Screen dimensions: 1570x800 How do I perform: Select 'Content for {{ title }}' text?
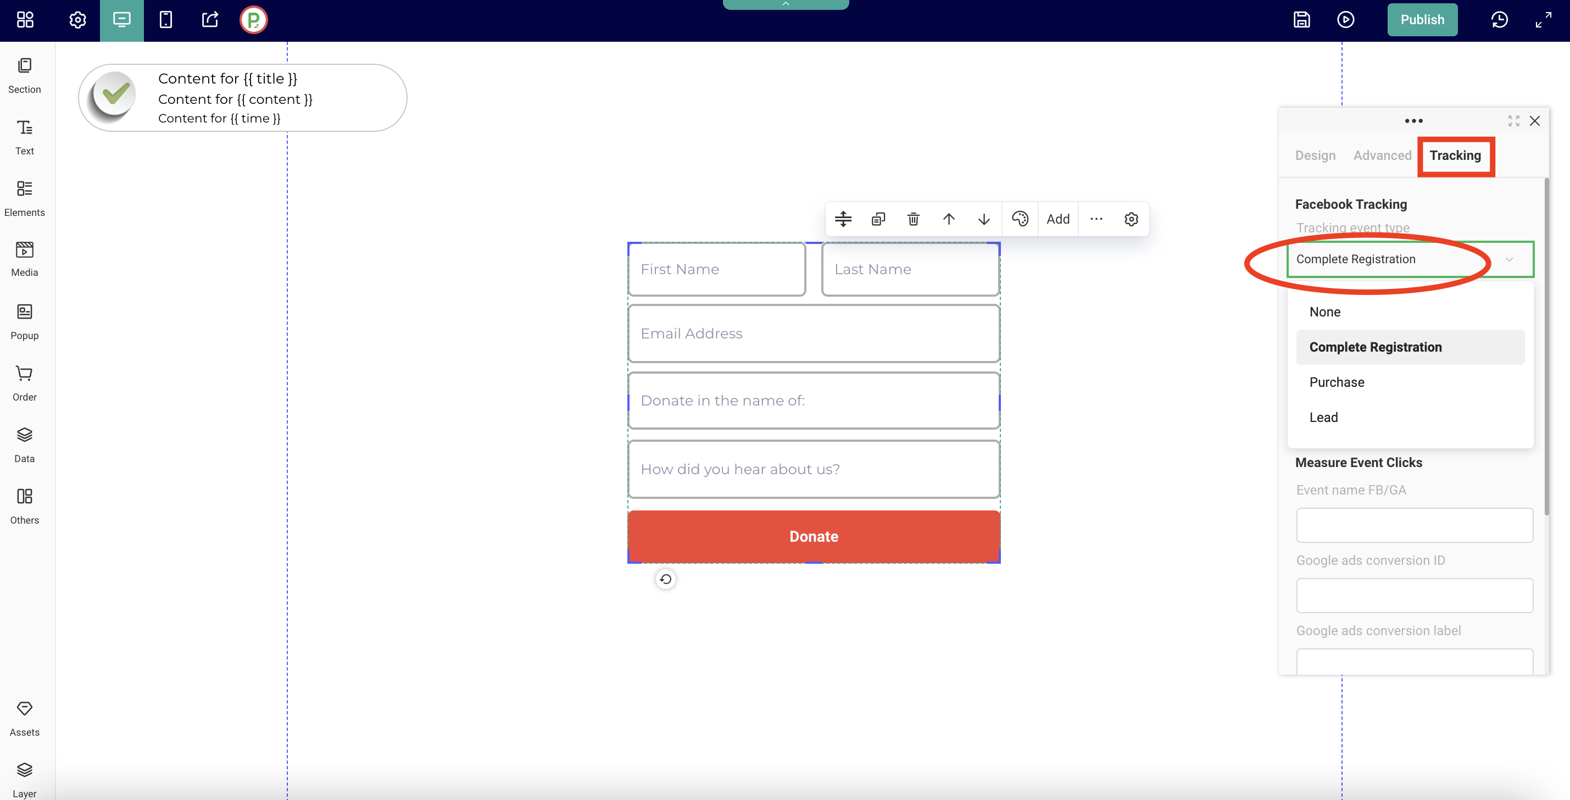click(228, 79)
